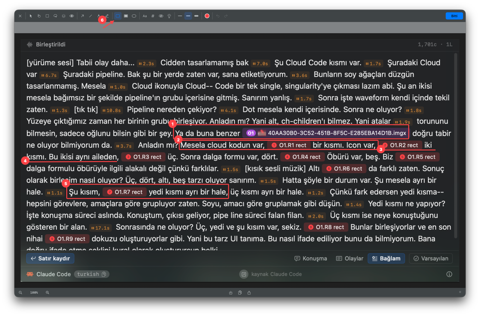Toggle the Varsayılan option

[x=431, y=258]
